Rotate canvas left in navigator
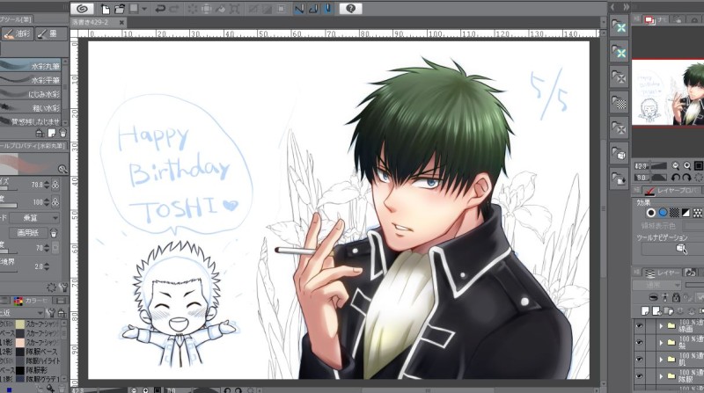704x393 pixels. coord(675,178)
